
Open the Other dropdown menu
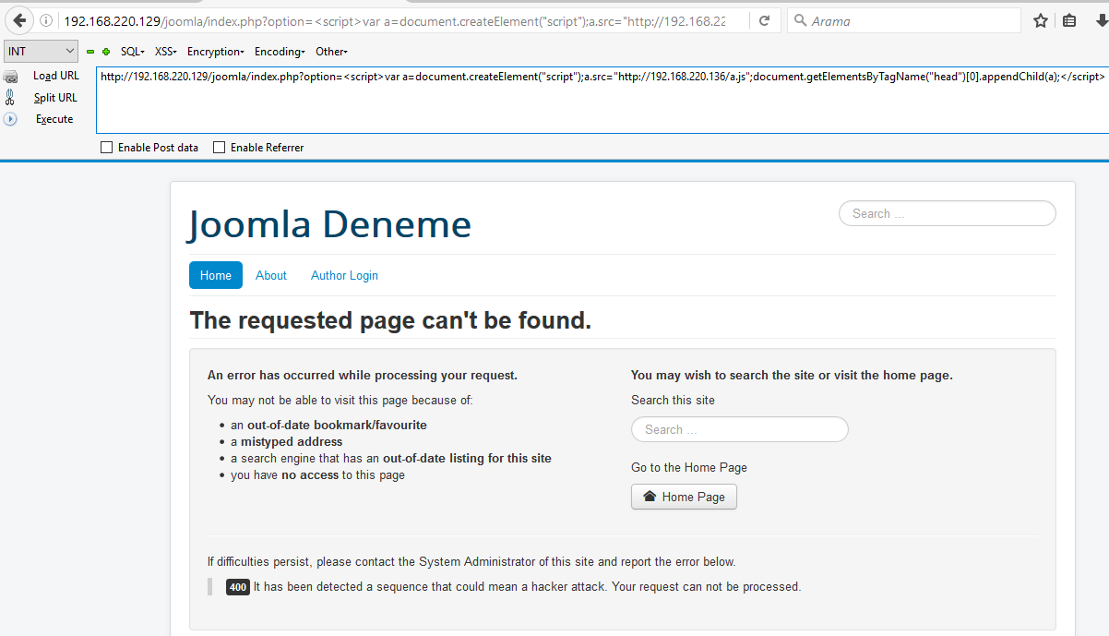tap(331, 52)
